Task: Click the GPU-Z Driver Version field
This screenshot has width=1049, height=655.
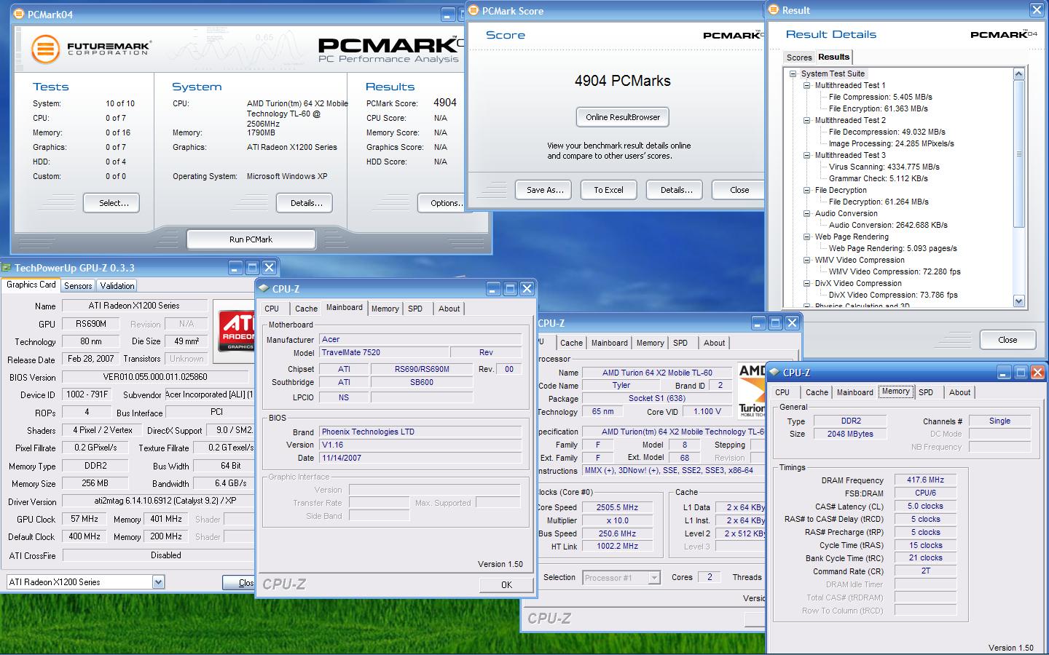Action: [159, 501]
